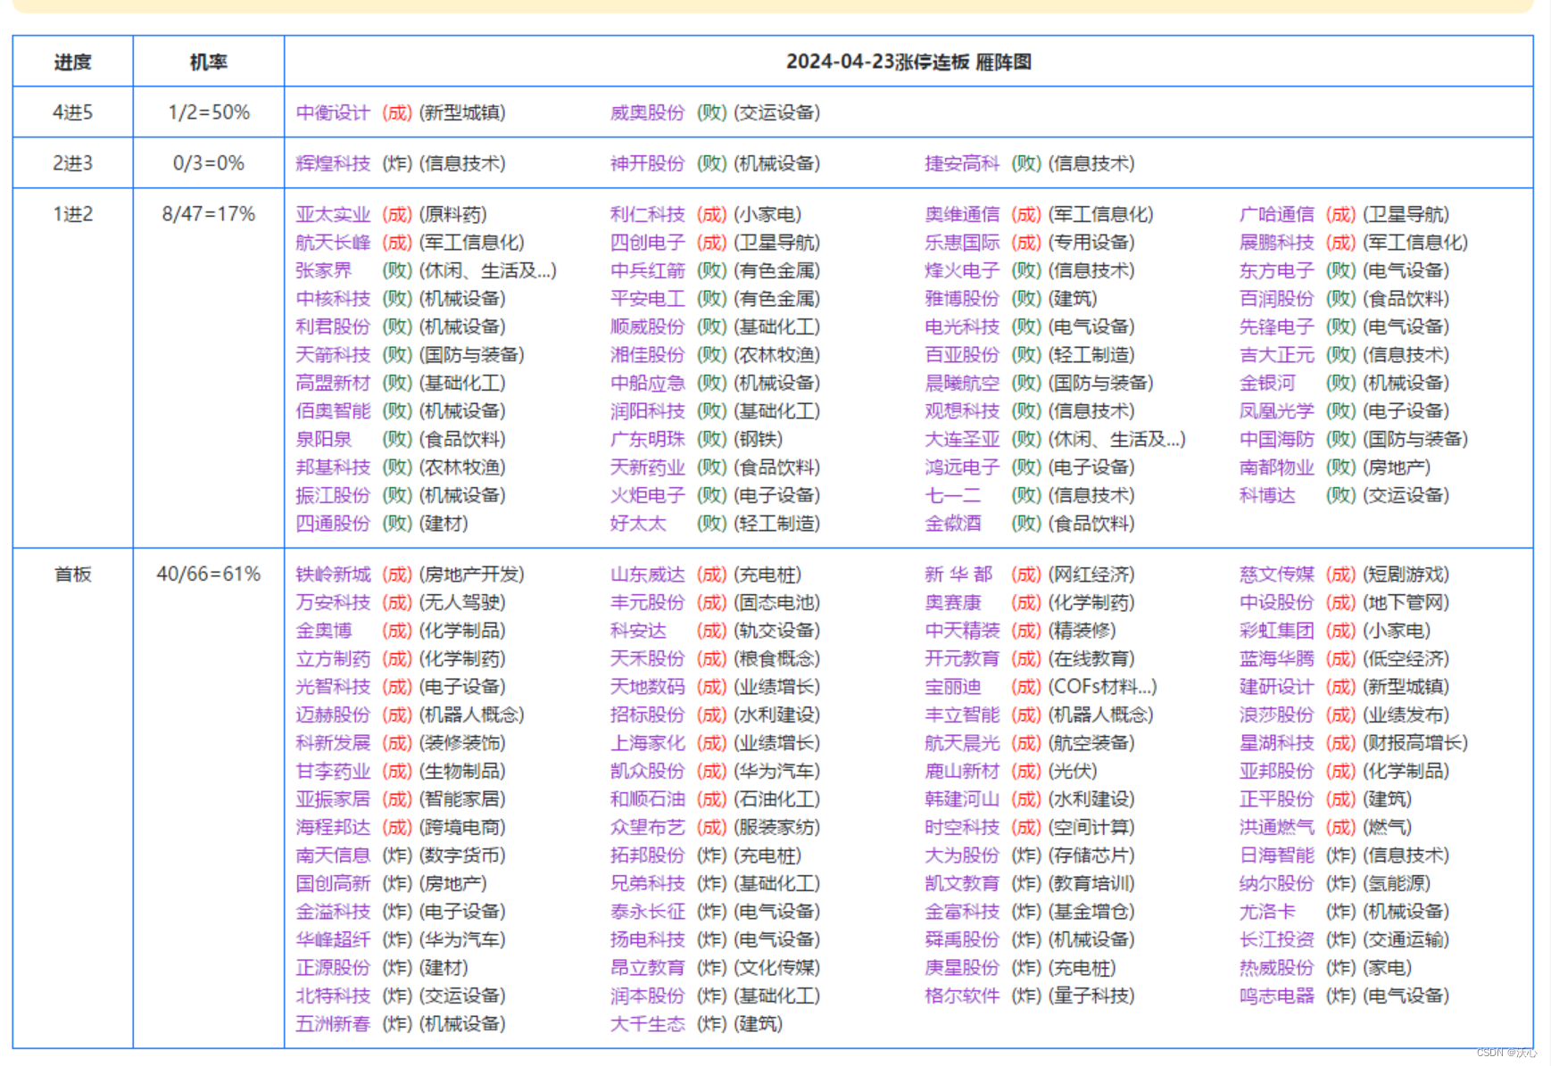Click the 首板 row label
The height and width of the screenshot is (1066, 1551).
coord(72,574)
